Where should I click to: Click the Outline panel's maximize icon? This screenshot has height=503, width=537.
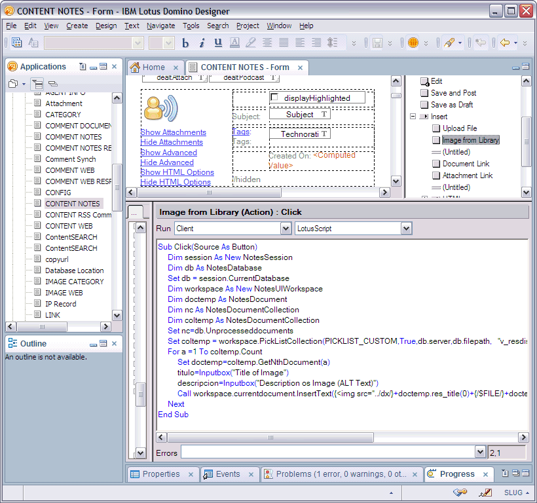point(103,343)
